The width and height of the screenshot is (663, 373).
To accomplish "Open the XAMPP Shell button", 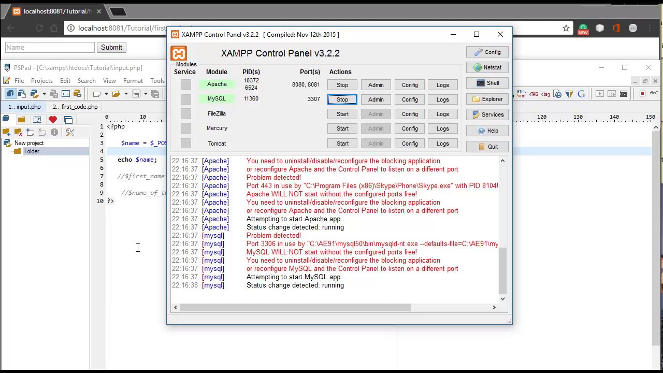I will (x=487, y=83).
